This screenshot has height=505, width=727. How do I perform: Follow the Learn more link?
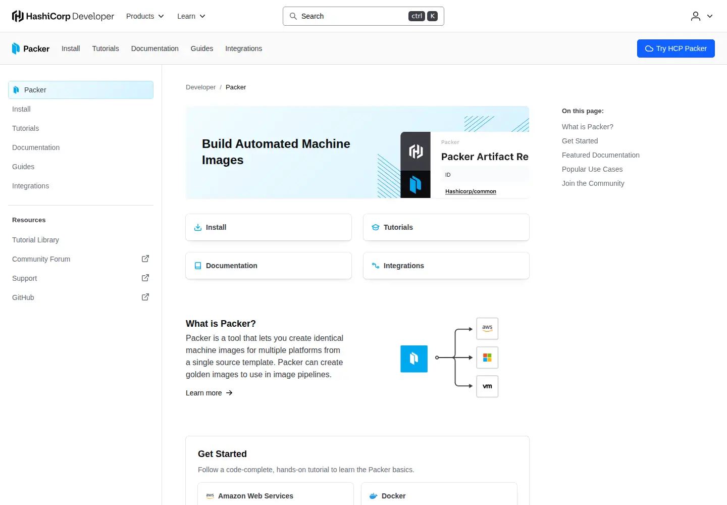click(209, 393)
